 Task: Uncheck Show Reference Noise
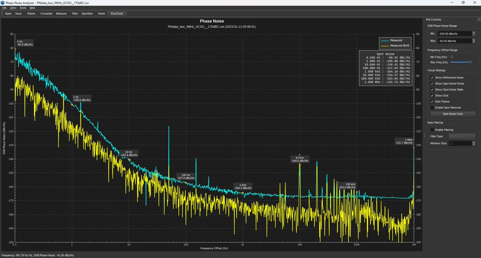[432, 78]
